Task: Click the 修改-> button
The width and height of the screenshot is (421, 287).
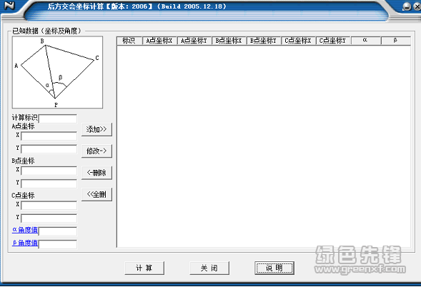Action: pos(96,151)
